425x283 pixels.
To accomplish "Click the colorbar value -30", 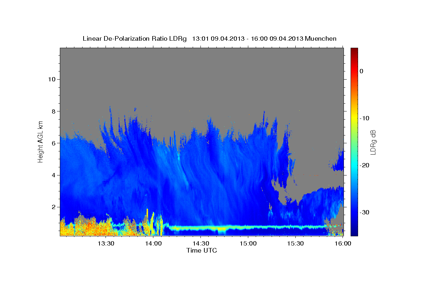I will click(x=364, y=212).
